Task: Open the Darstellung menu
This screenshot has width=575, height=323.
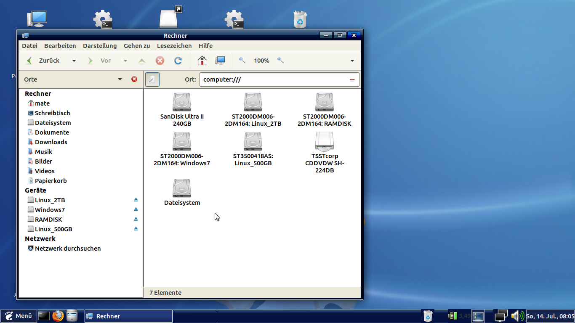Action: point(100,46)
